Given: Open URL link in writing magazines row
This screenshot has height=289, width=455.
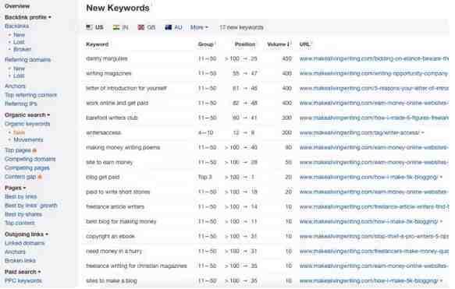Looking at the screenshot, I should [374, 73].
